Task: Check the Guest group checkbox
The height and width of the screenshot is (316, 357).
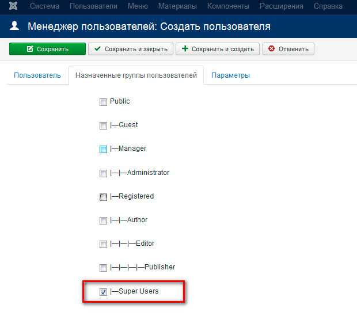Action: pos(103,125)
